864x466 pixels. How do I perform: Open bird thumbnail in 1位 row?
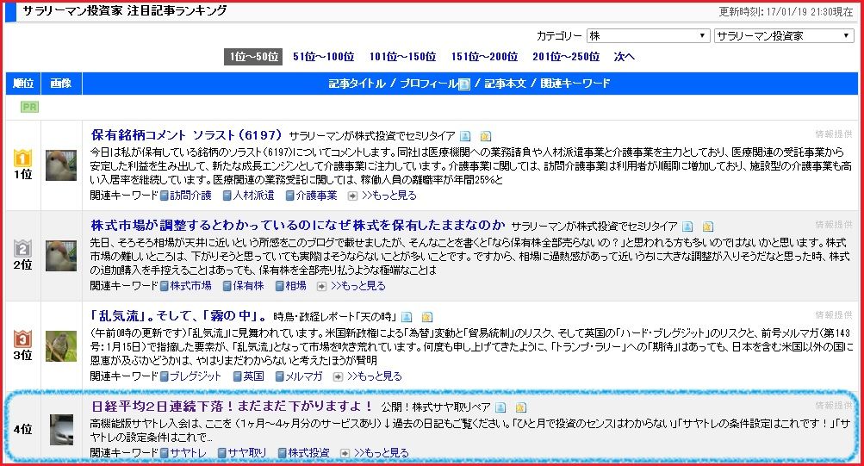[61, 165]
